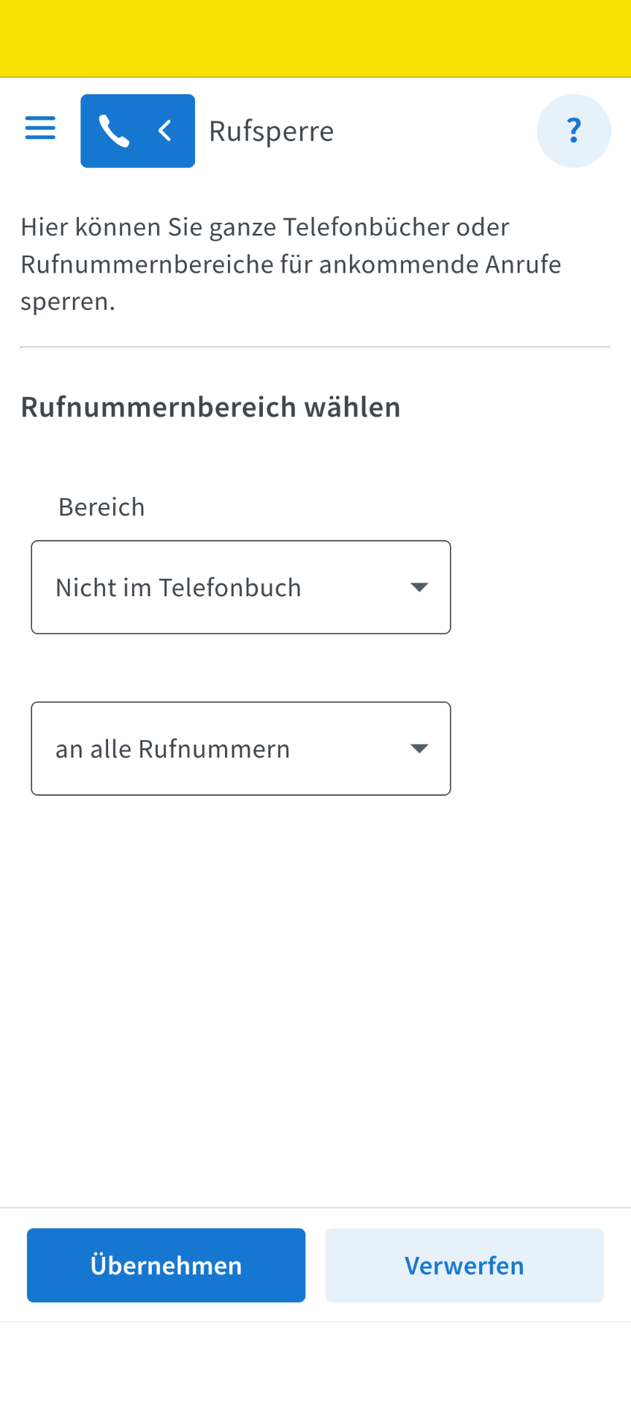Click the divider line below the description
Image resolution: width=631 pixels, height=1403 pixels.
pyautogui.click(x=315, y=347)
